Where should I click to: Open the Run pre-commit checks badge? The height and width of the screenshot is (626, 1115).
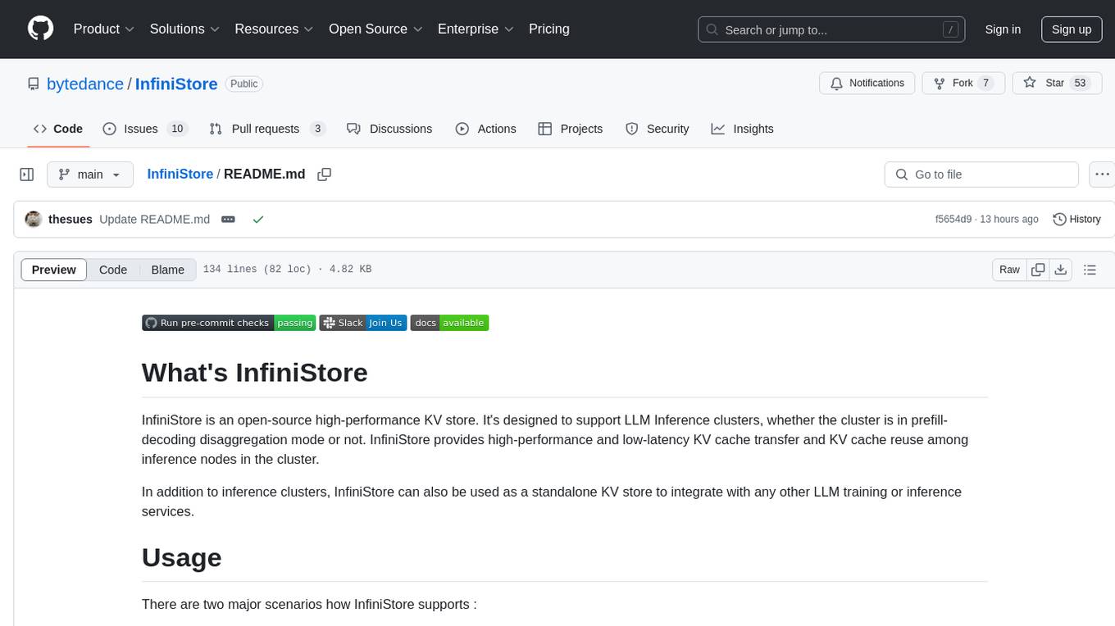click(x=229, y=323)
